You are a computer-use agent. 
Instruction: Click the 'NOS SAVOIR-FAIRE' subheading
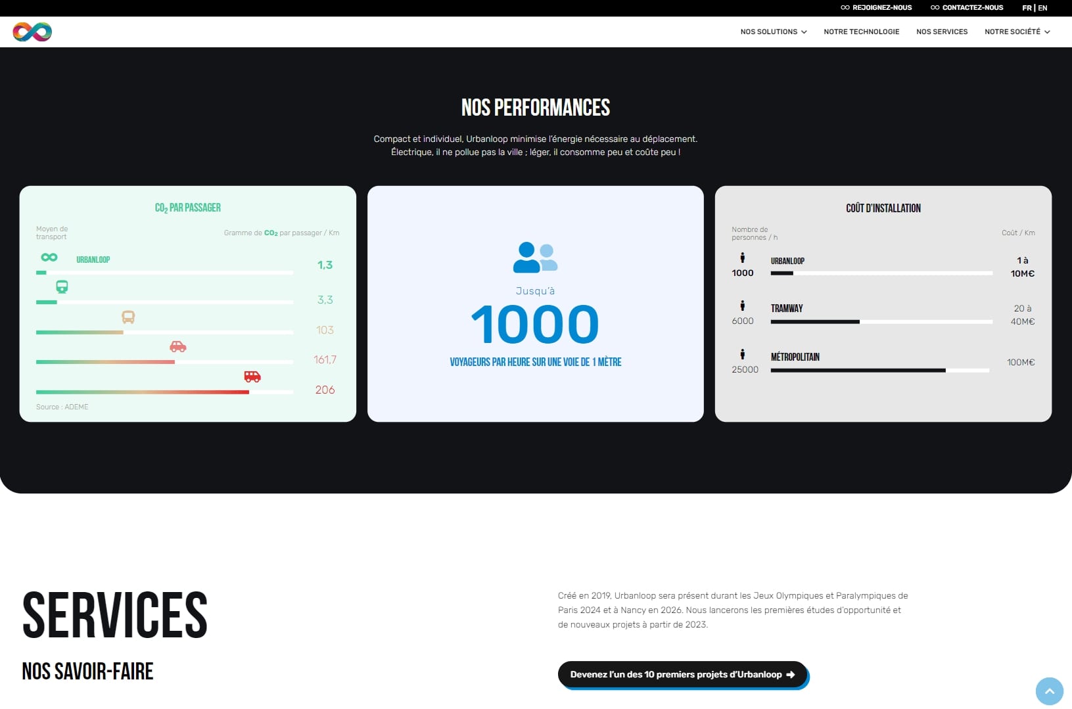tap(88, 672)
